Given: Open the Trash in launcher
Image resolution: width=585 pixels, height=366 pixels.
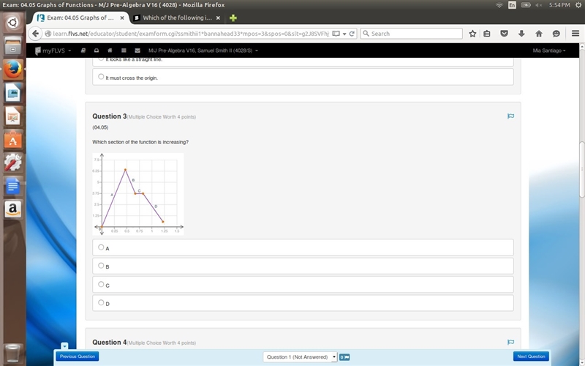Looking at the screenshot, I should (12, 354).
